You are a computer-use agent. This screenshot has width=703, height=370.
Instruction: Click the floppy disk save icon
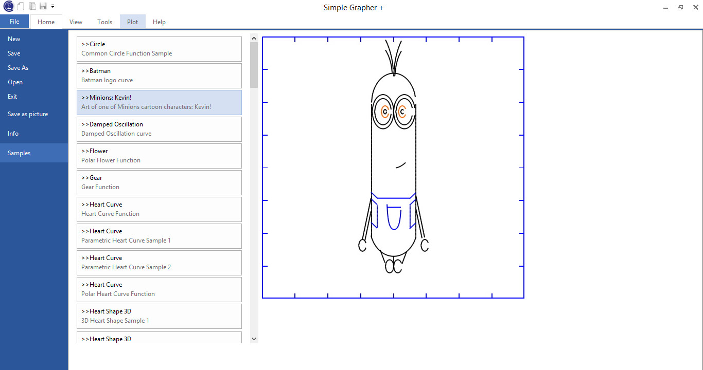pyautogui.click(x=43, y=6)
